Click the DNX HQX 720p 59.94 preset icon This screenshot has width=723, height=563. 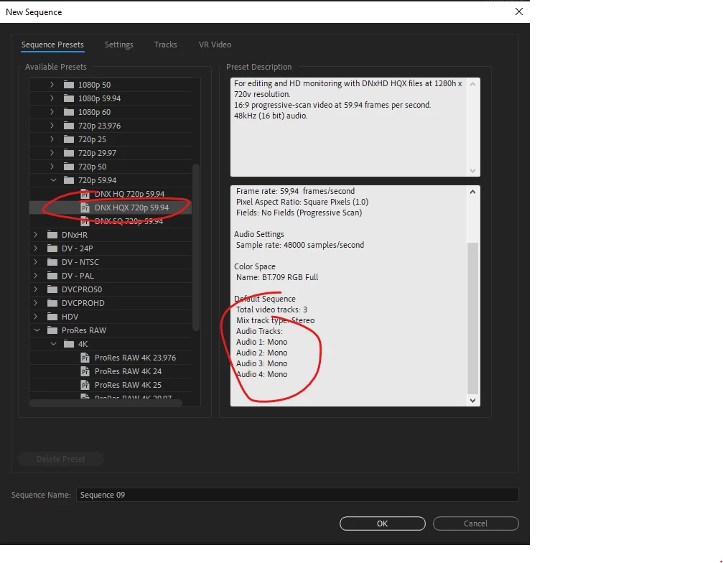click(85, 208)
